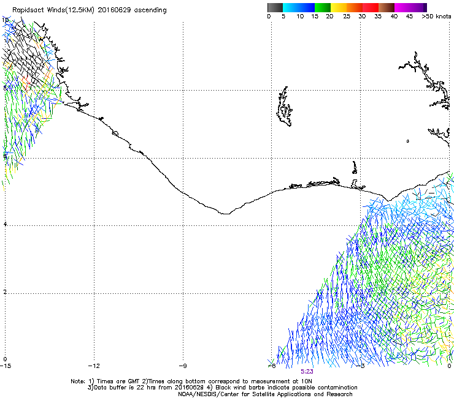This screenshot has width=454, height=398.
Task: Click the ">50 knots" legend label
Action: pyautogui.click(x=436, y=17)
